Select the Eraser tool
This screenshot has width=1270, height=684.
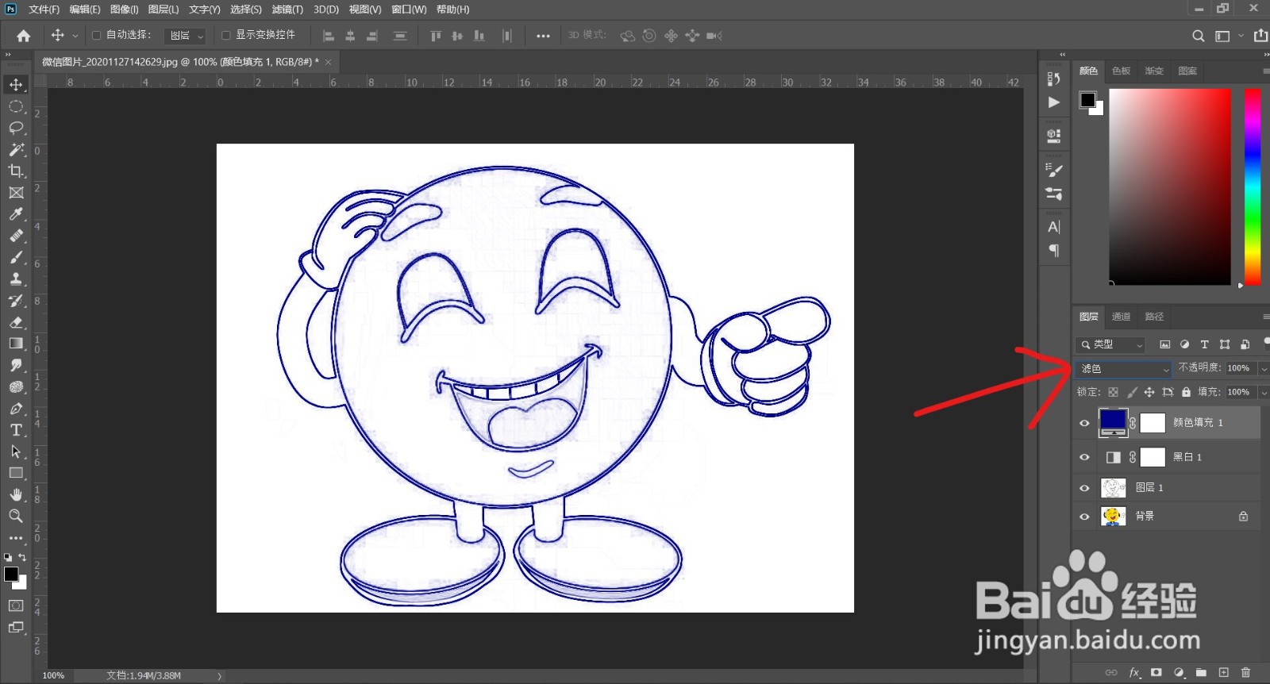click(16, 322)
